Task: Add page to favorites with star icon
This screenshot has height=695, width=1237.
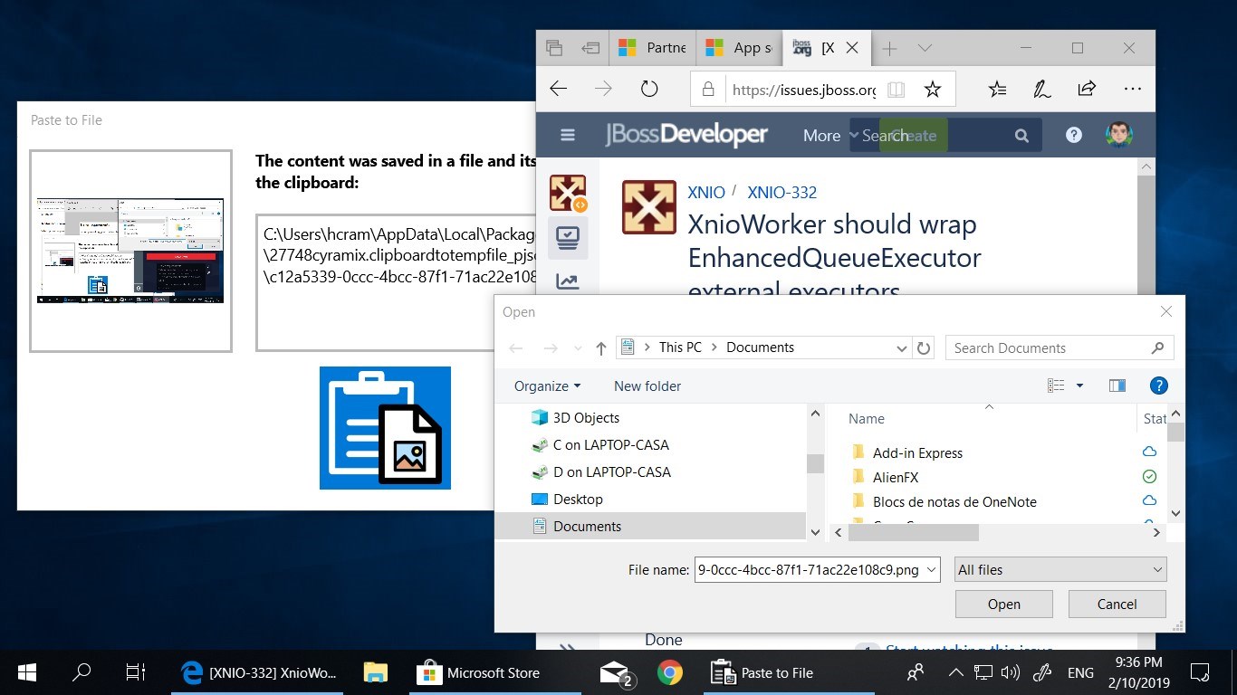Action: (x=932, y=89)
